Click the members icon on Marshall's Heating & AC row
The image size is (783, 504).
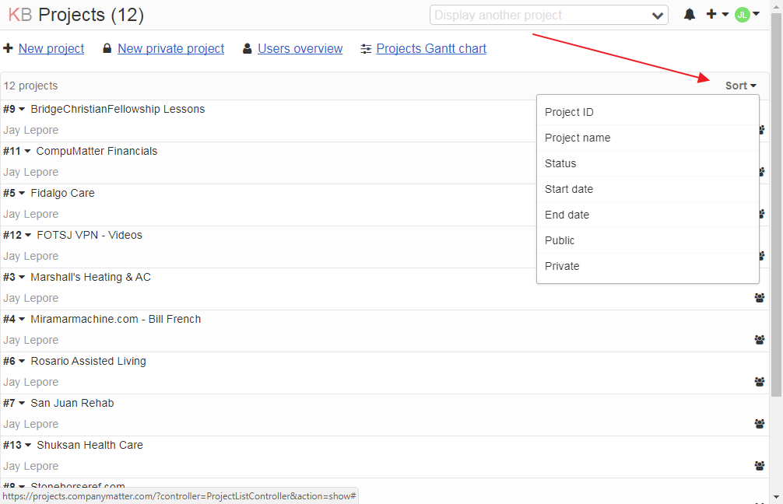pyautogui.click(x=760, y=298)
